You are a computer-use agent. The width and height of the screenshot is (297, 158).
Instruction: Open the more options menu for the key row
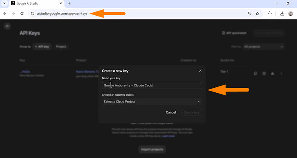tap(281, 74)
